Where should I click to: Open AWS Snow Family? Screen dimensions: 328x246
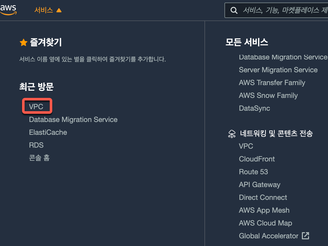click(x=268, y=95)
